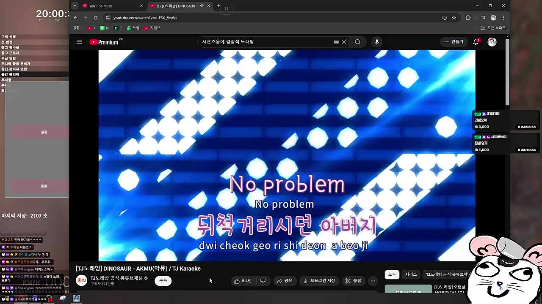The image size is (542, 304).
Task: Click 오프라인 저장 download button
Action: pyautogui.click(x=319, y=281)
